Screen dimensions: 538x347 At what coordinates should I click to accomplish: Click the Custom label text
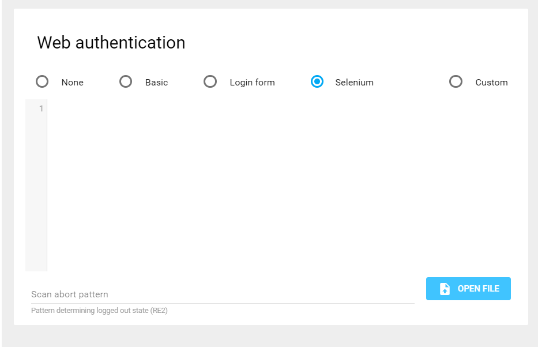(491, 82)
